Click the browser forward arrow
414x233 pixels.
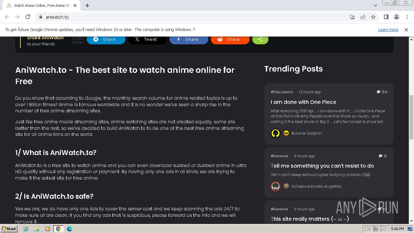coord(17,17)
